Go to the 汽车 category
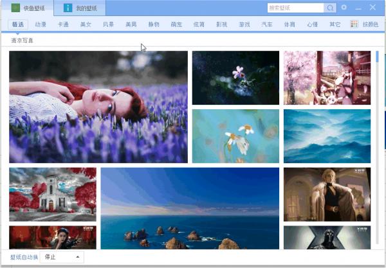The width and height of the screenshot is (386, 268). 266,24
